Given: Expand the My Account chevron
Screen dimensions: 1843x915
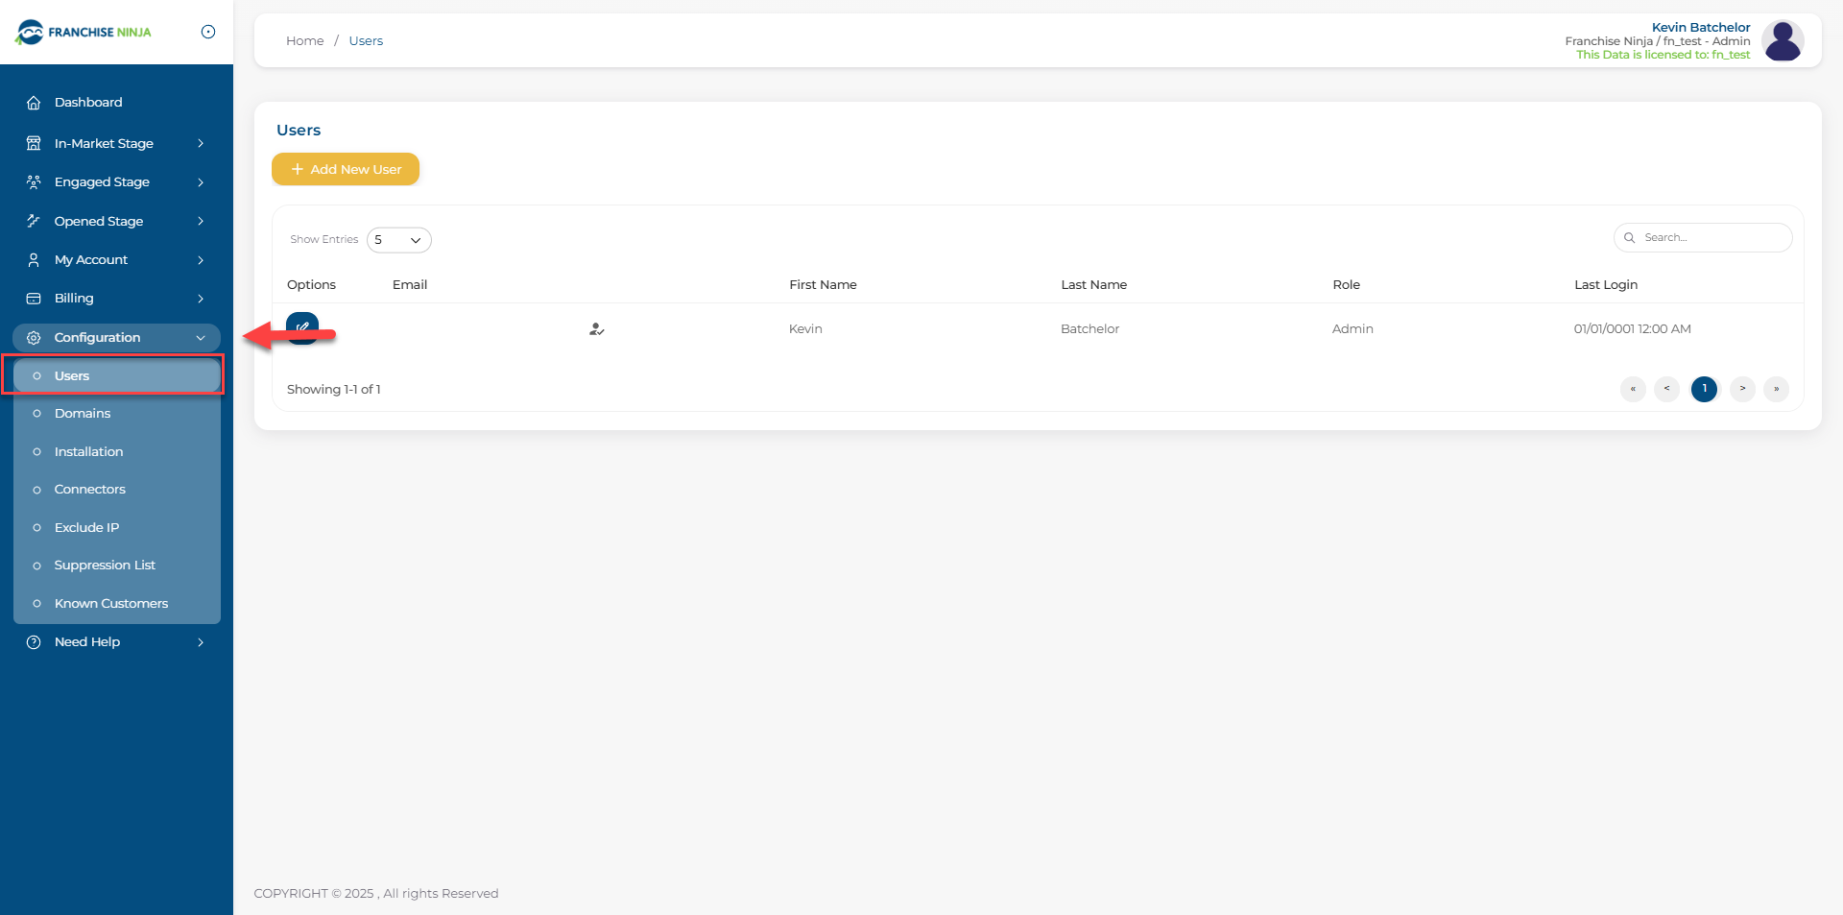Looking at the screenshot, I should click(201, 260).
